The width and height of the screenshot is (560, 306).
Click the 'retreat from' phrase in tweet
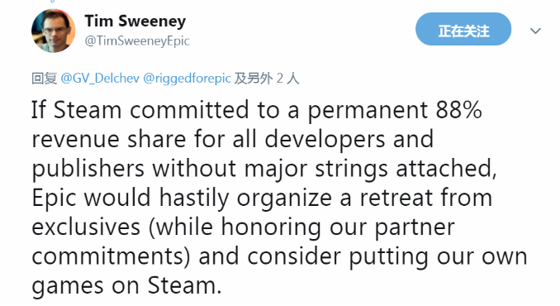coord(425,198)
